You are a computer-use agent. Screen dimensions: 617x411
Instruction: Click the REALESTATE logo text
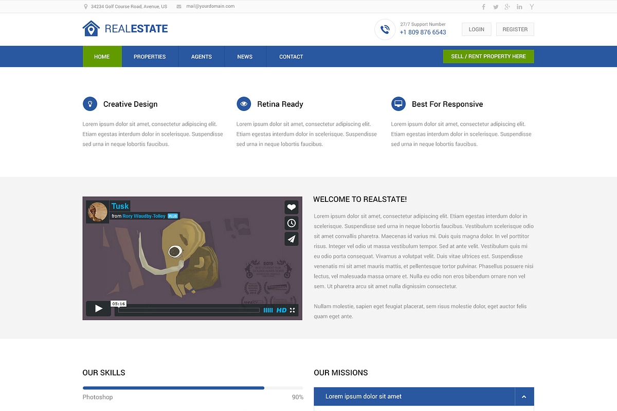[x=136, y=29]
